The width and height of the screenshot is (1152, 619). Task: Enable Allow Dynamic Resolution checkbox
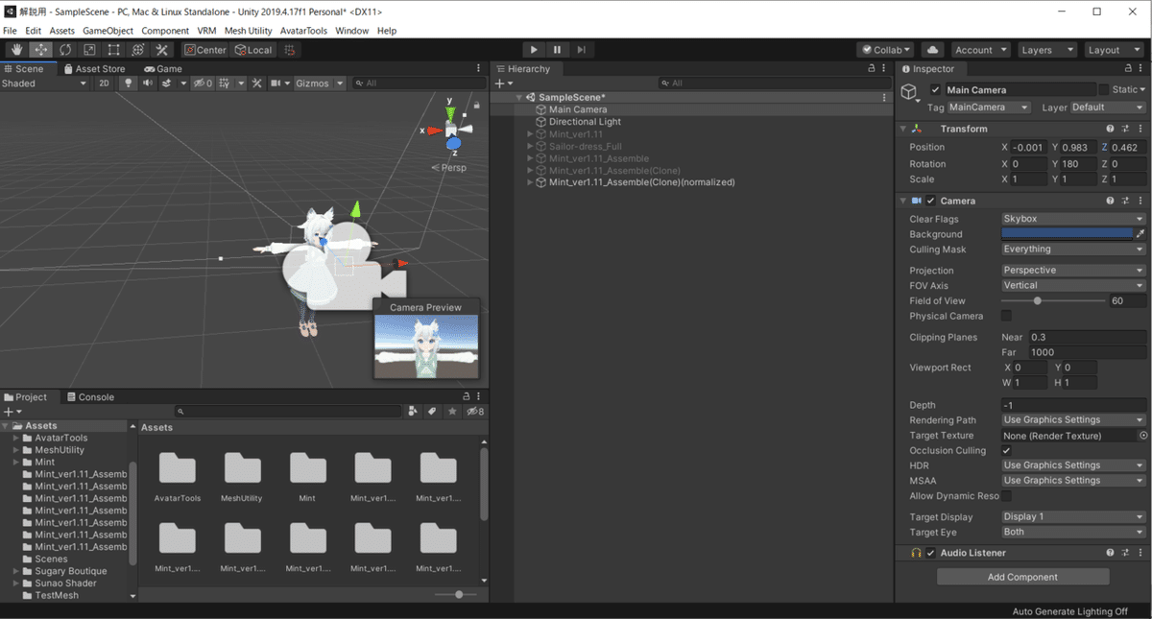point(1006,496)
